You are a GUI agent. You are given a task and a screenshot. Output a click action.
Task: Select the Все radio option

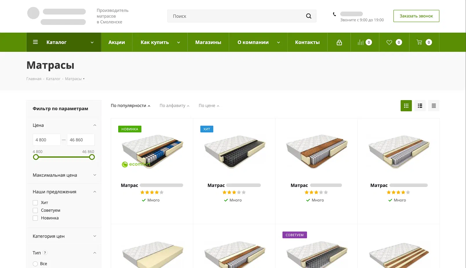tap(35, 264)
